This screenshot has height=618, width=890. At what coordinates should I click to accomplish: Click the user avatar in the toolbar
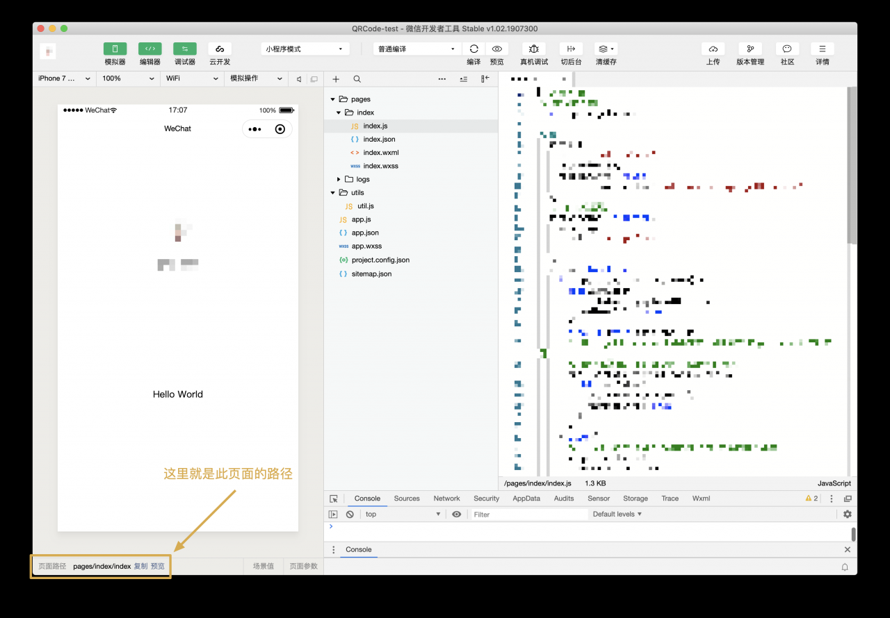click(x=48, y=51)
